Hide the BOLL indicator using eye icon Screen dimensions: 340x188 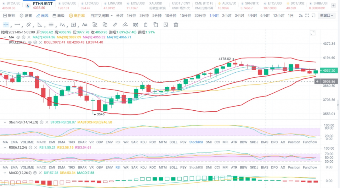pos(30,42)
